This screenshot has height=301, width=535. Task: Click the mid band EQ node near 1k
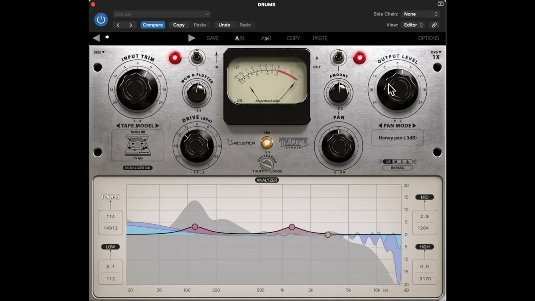[x=292, y=227]
